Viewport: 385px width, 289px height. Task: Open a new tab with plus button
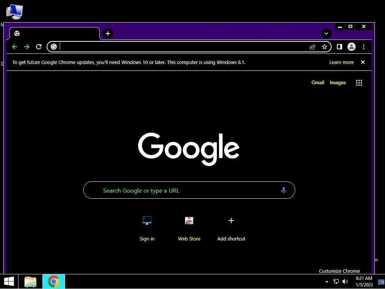click(108, 33)
